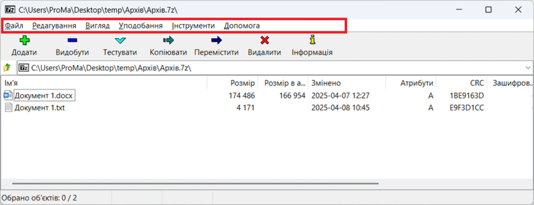Click the Word icon of Документ 1.docx
The height and width of the screenshot is (205, 534).
coord(7,96)
